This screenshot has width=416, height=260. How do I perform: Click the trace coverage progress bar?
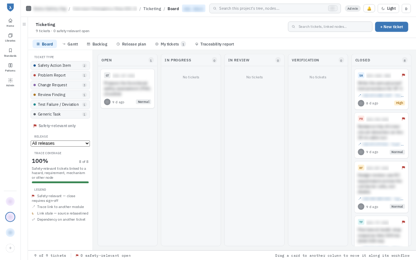(60, 182)
